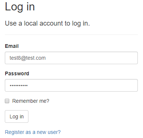This screenshot has width=143, height=138.
Task: Click the "@" symbol in email address
Action: tap(23, 58)
